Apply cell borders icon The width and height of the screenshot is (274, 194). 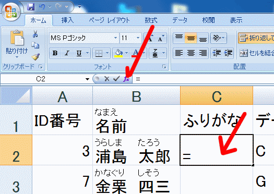tap(99, 53)
